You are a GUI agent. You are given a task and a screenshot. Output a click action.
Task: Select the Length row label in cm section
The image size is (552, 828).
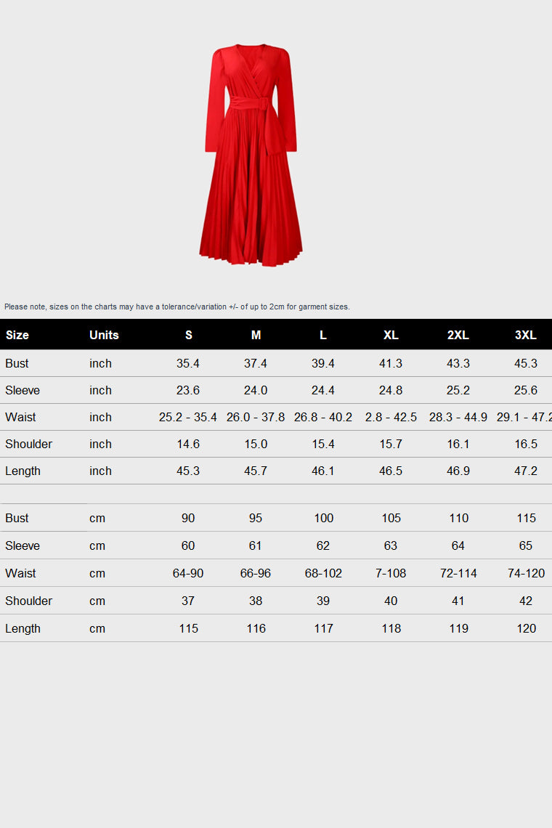23,628
